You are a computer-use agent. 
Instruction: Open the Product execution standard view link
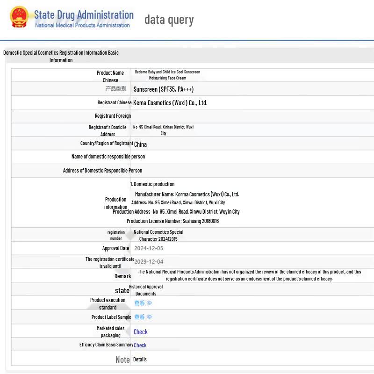139,303
